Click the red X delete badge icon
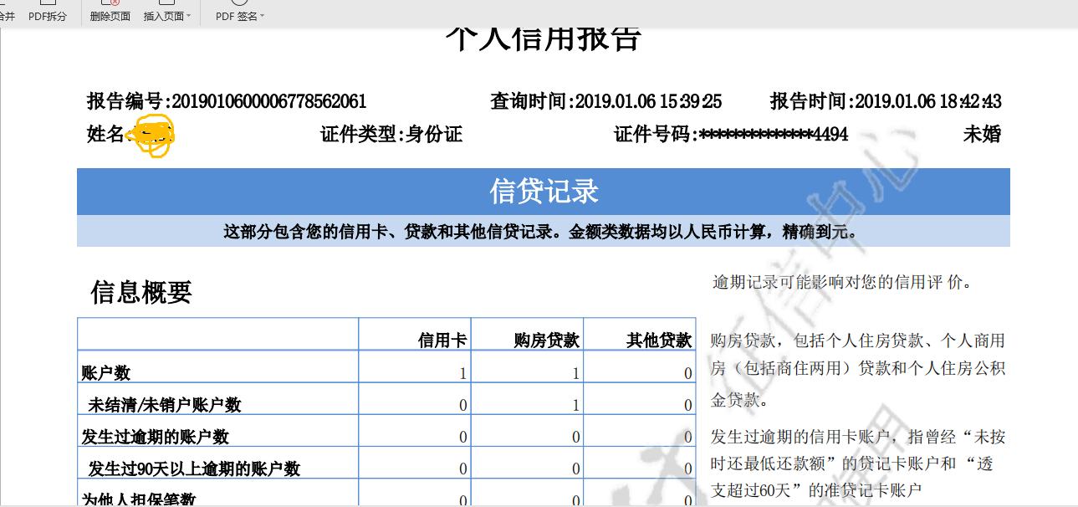The image size is (1078, 507). [115, 3]
